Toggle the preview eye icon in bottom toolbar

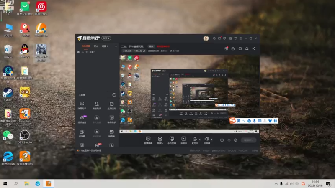click(x=229, y=140)
